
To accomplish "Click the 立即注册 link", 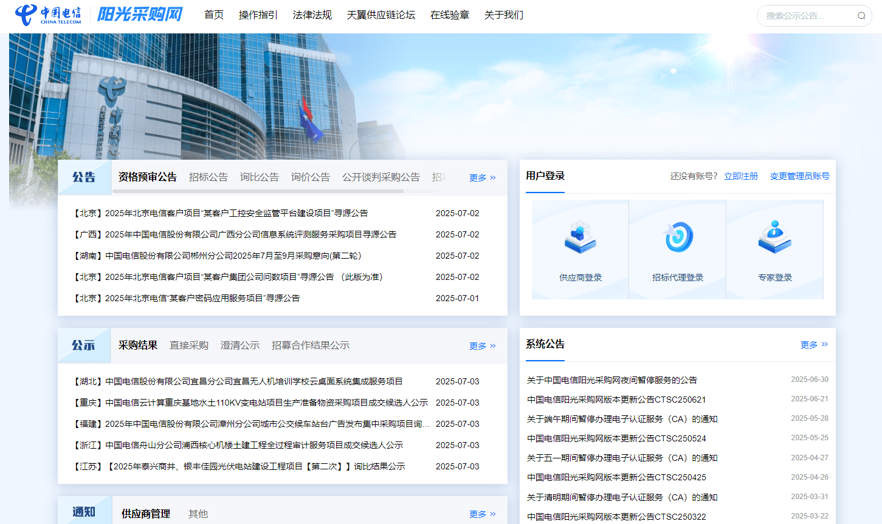I will tap(741, 176).
